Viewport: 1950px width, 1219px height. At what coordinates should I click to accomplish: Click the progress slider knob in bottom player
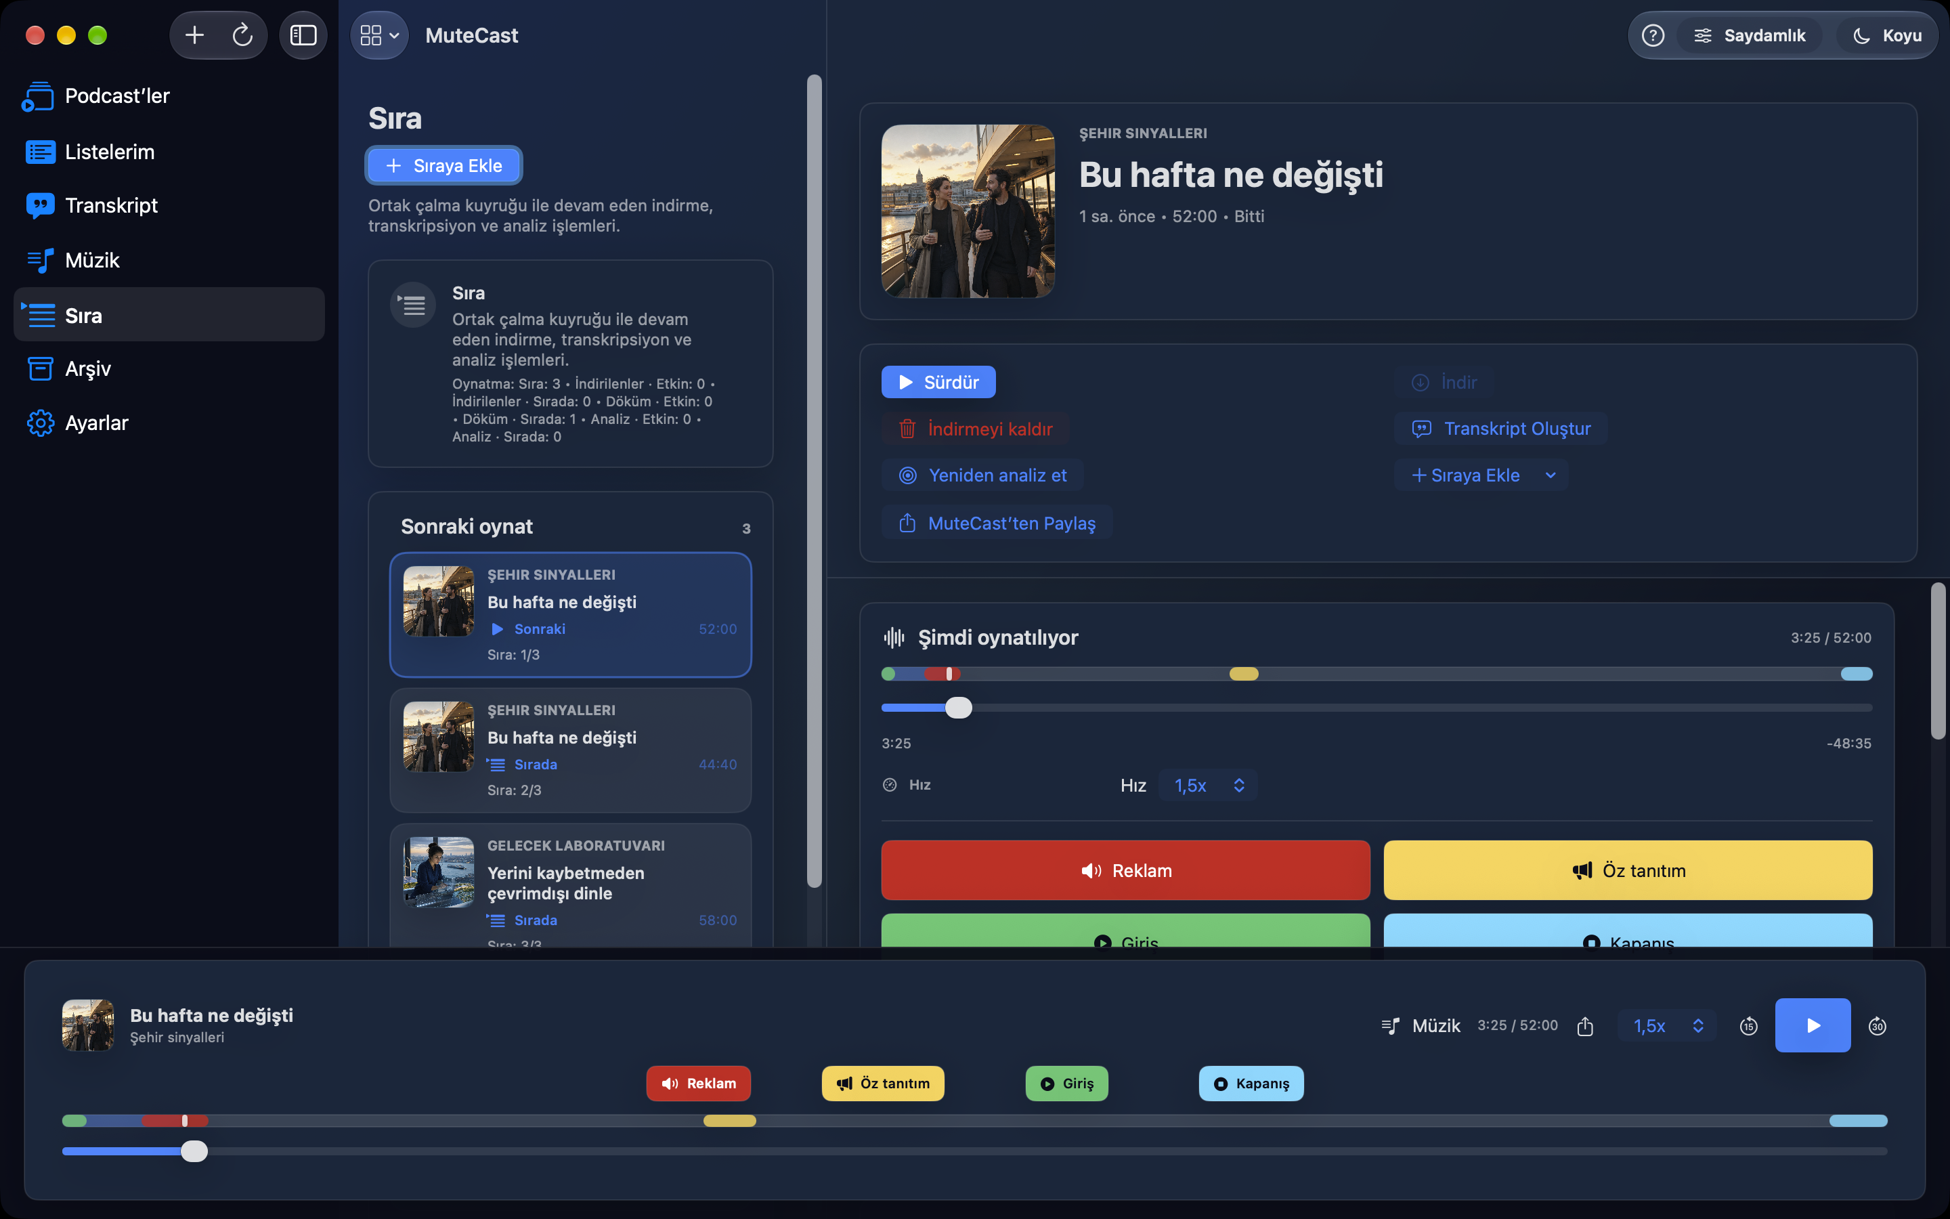point(194,1151)
